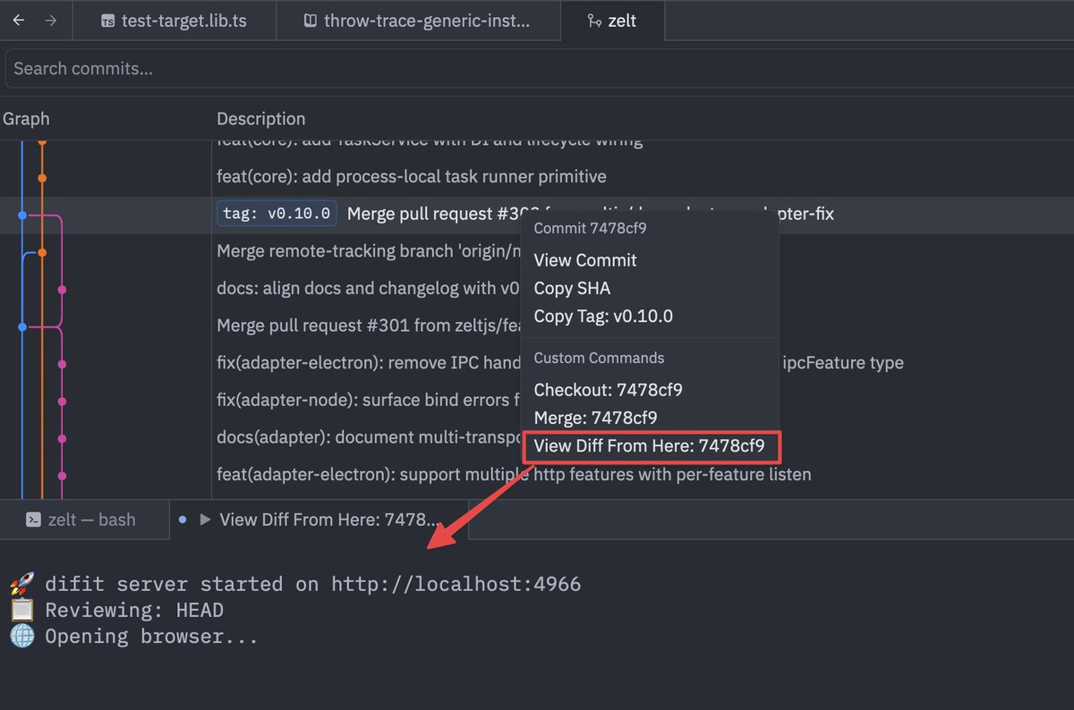Click the http://localhost:4966 link in terminal

[456, 584]
